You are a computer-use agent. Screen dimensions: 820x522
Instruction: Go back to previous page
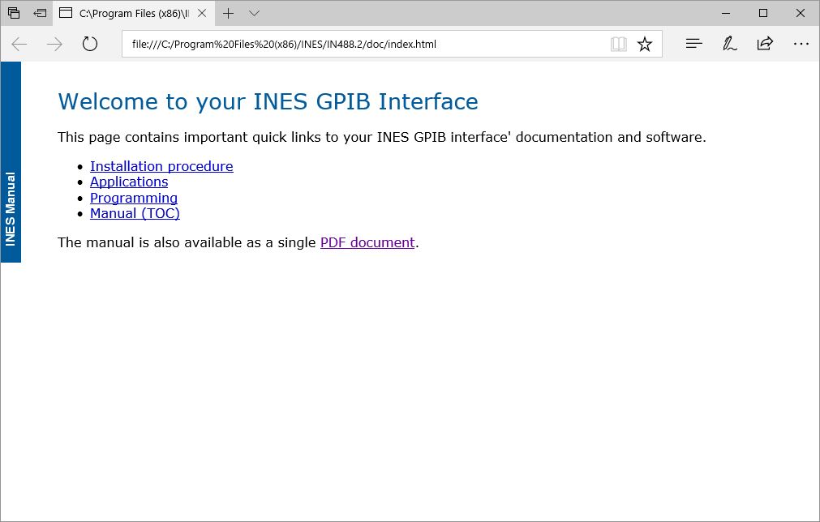coord(19,44)
